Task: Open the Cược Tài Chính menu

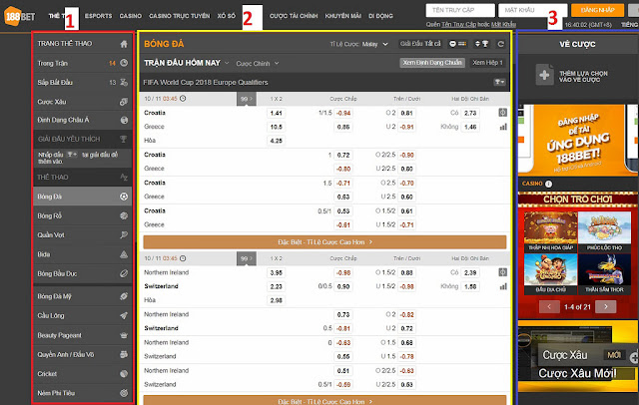Action: pyautogui.click(x=294, y=16)
